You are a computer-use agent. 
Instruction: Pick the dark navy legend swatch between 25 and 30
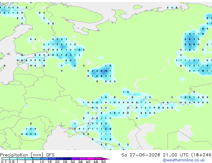tap(68, 159)
